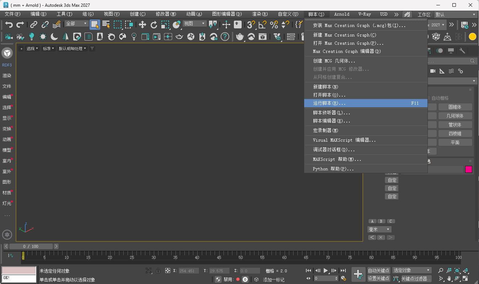Select the Space Warps category icon
Viewport: 479px width, 284px height.
[x=451, y=71]
